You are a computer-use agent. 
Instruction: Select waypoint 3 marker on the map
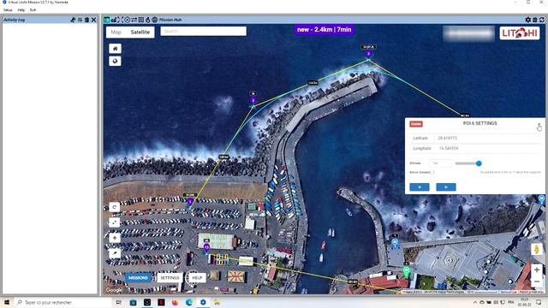(x=368, y=54)
